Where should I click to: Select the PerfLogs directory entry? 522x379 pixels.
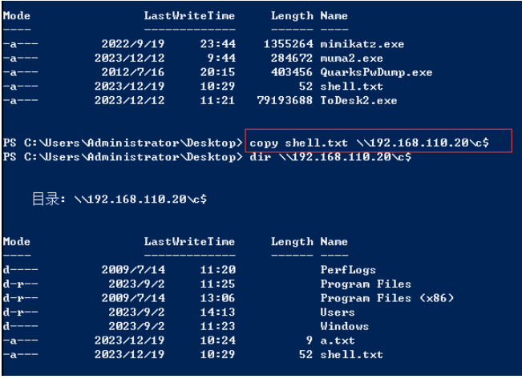[x=348, y=270]
